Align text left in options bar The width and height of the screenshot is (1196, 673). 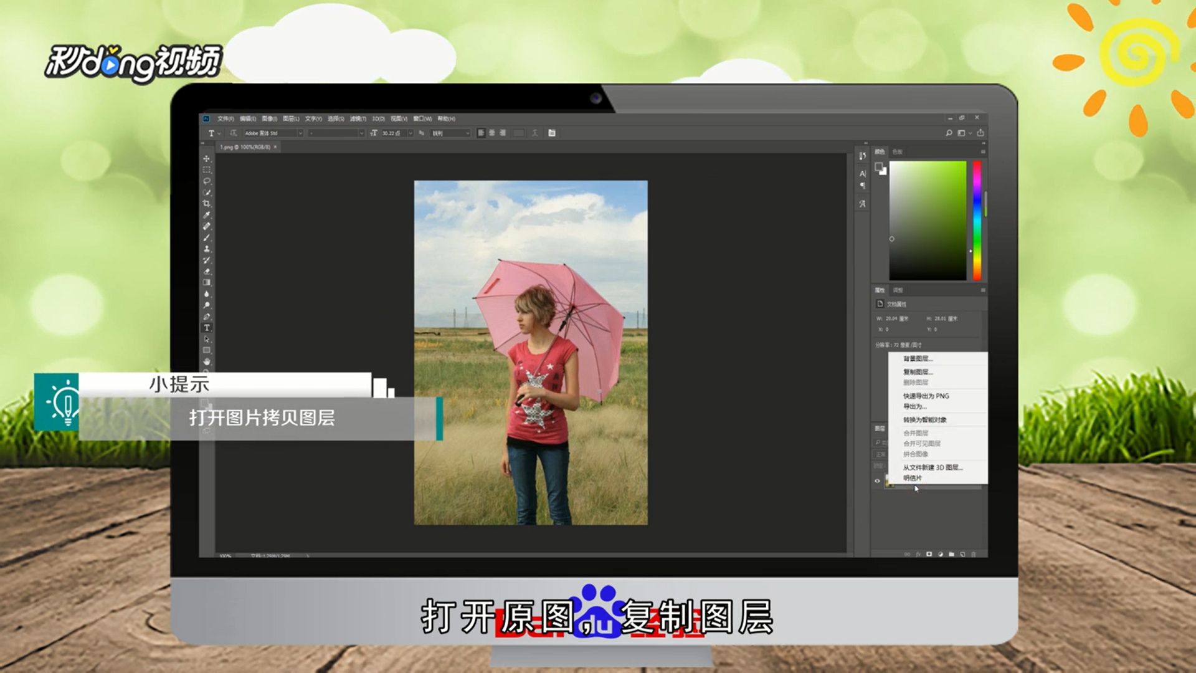[481, 133]
